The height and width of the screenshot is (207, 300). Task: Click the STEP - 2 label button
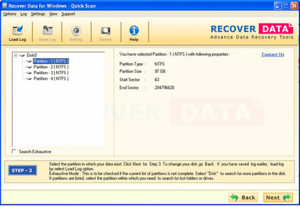pyautogui.click(x=23, y=170)
